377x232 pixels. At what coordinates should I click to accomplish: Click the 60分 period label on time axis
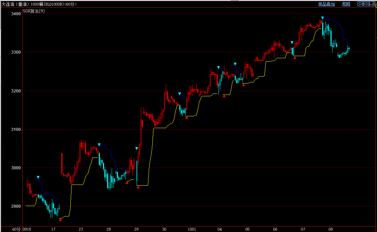pyautogui.click(x=16, y=229)
